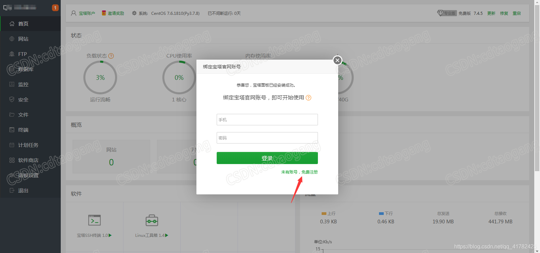Click the folder icon beside 文件
The image size is (540, 253).
[x=12, y=115]
